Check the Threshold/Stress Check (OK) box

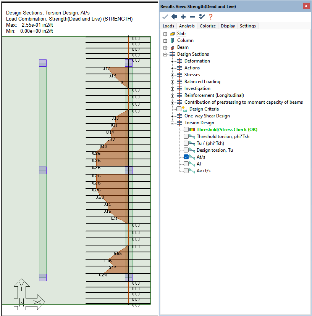[186, 130]
